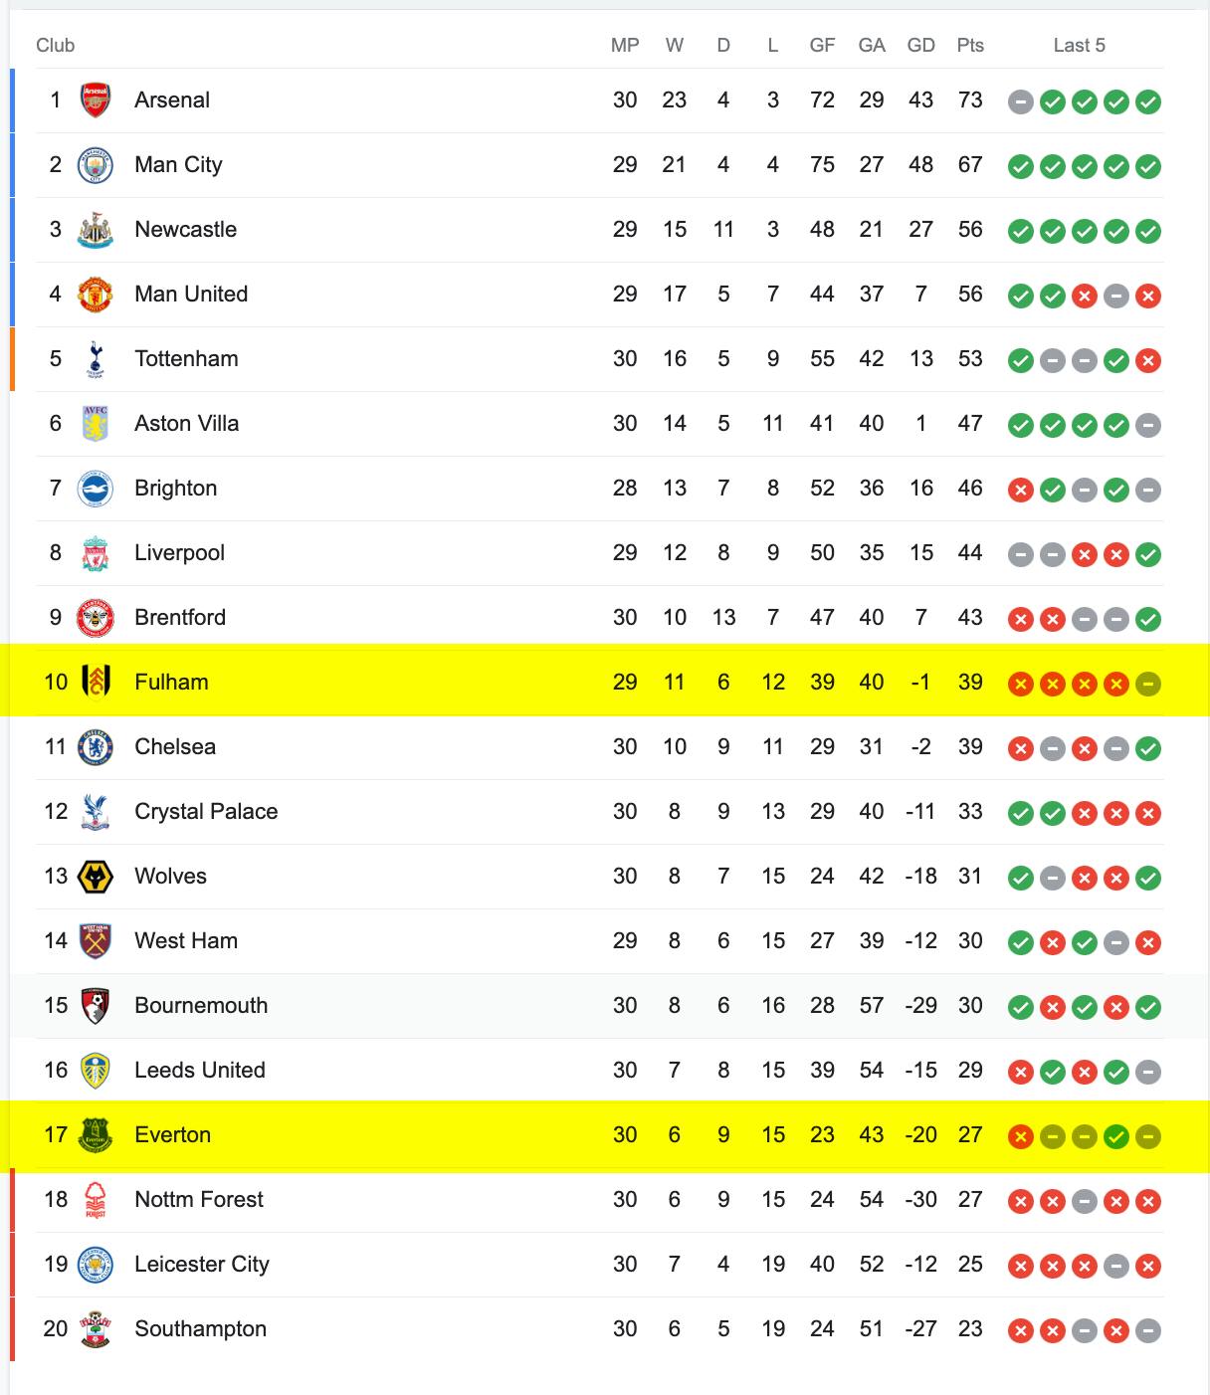
Task: Click Arsenal's oldest draw icon in Last 5
Action: 1021,101
